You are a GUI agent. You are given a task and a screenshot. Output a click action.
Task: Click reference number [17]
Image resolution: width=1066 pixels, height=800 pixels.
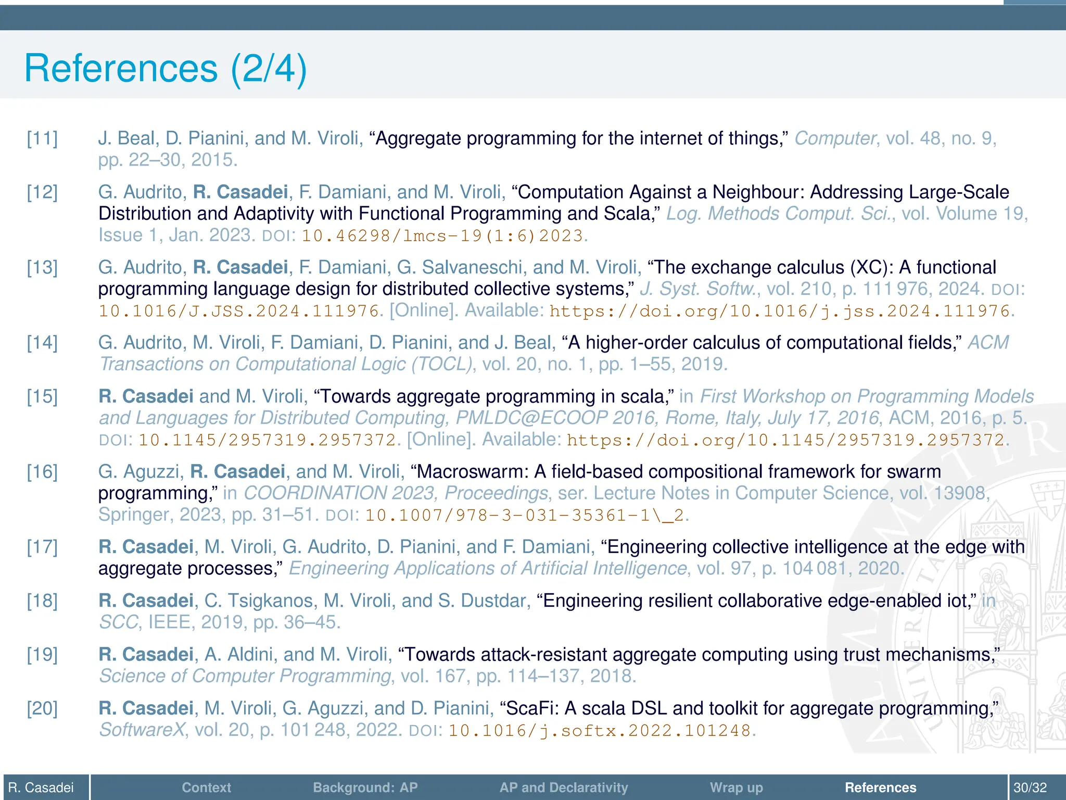coord(42,547)
